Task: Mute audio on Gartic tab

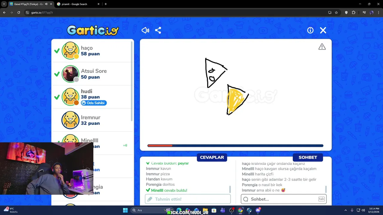Action: click(x=46, y=4)
